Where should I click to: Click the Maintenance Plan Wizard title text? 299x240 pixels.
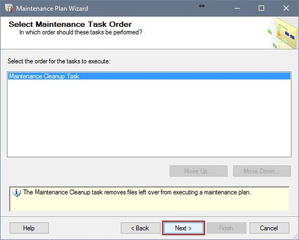[52, 8]
